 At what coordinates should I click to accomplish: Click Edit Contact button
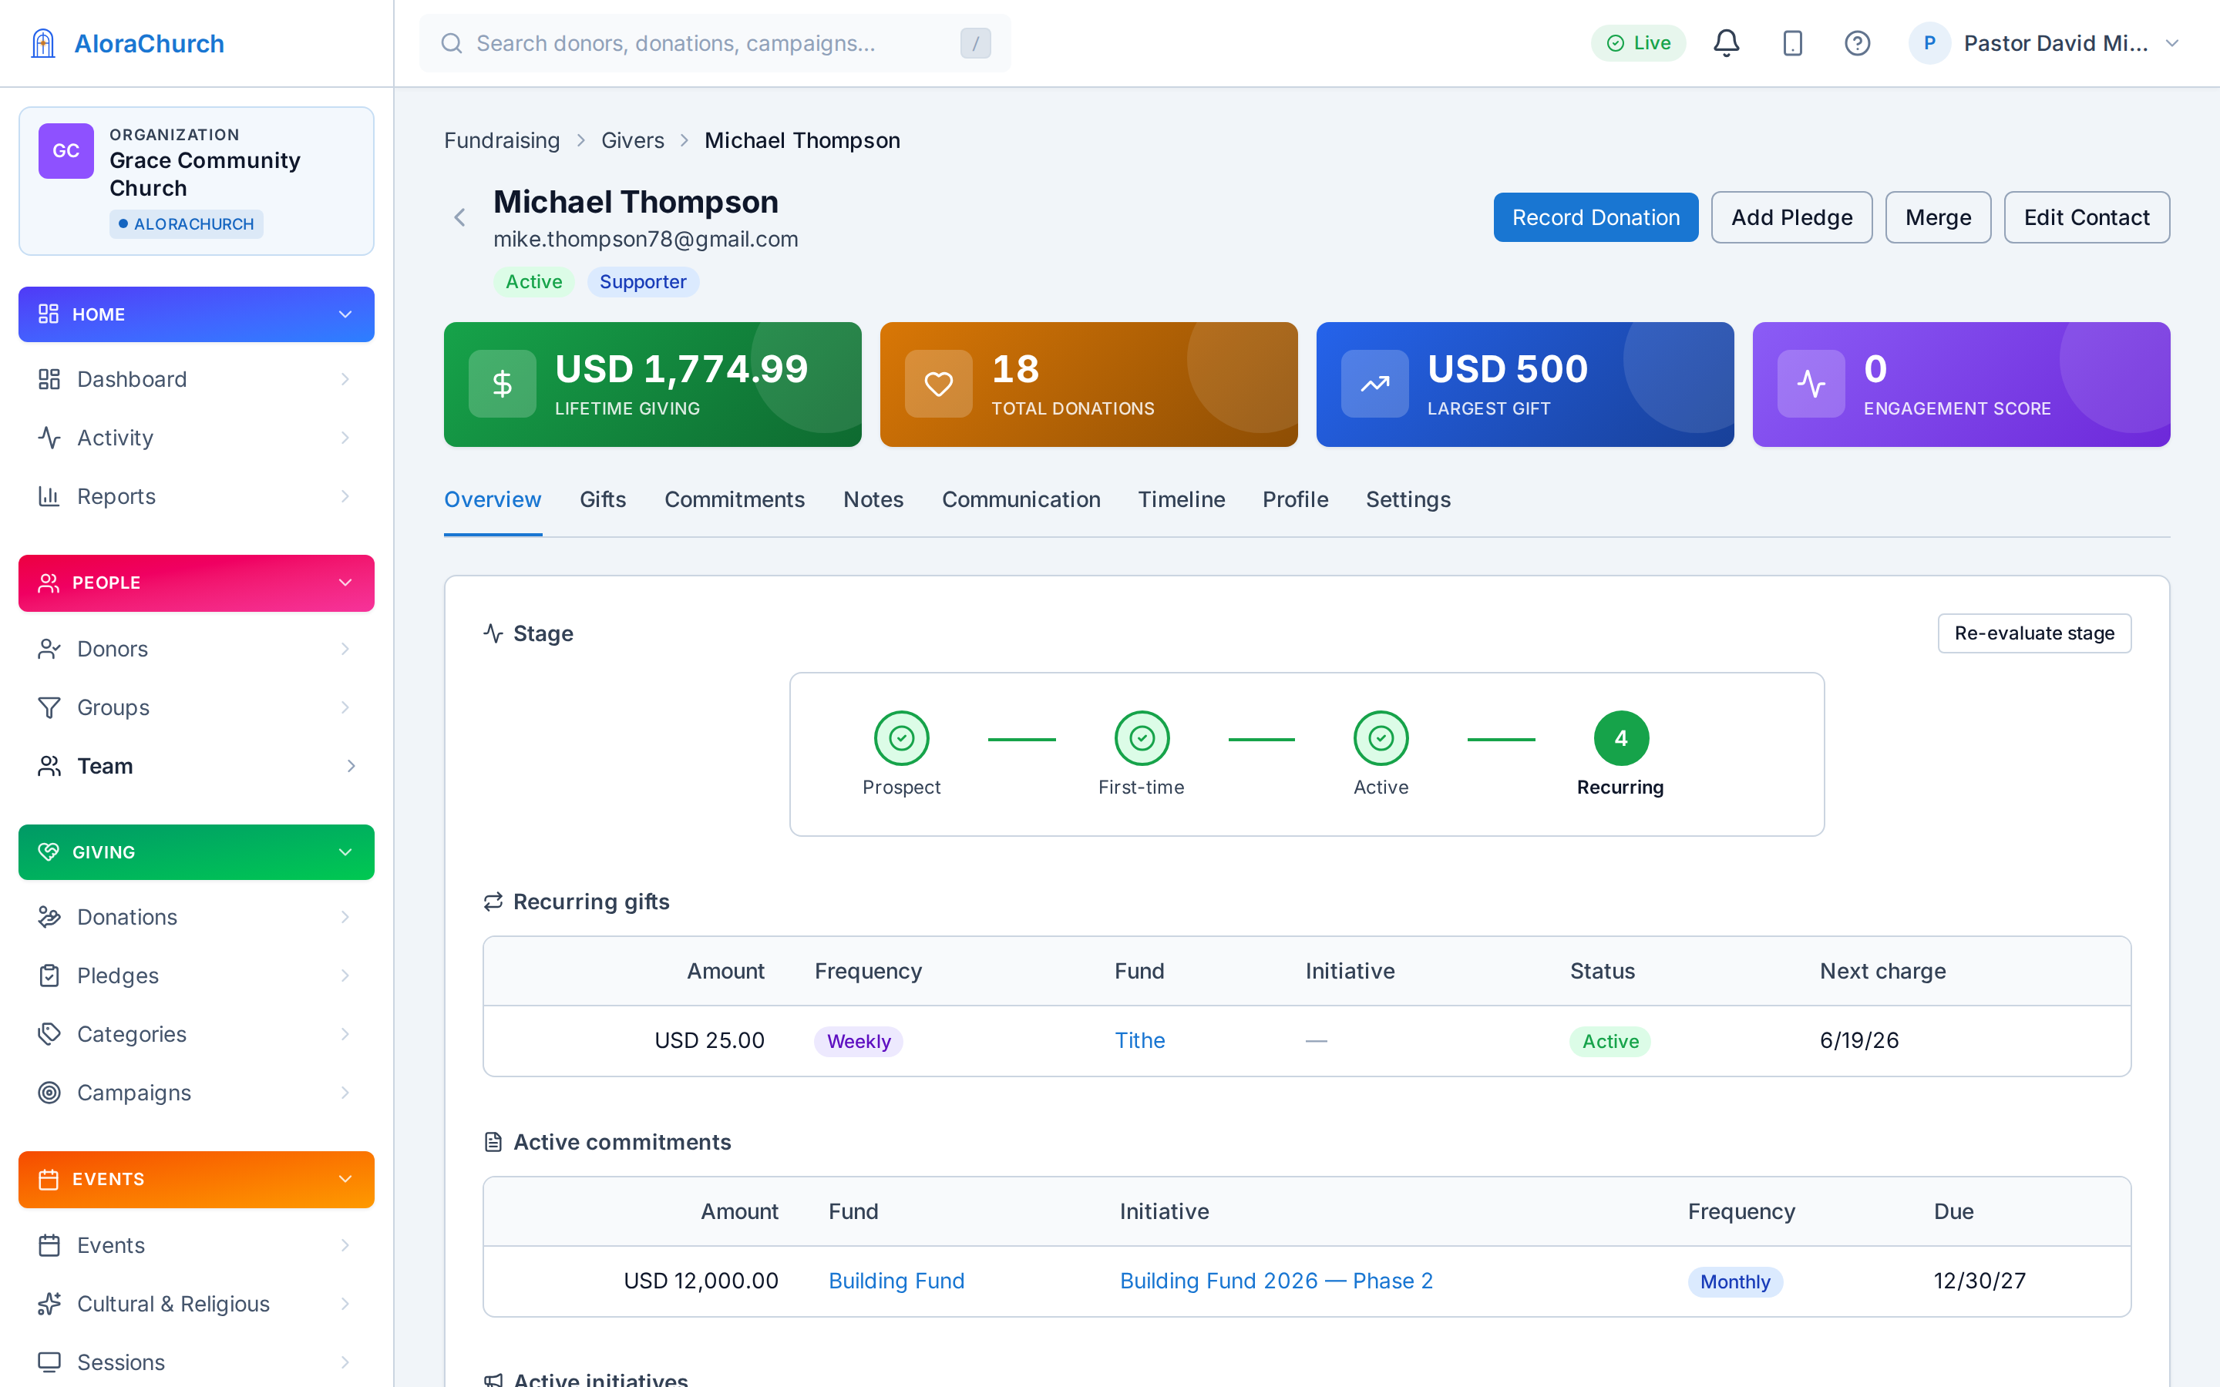tap(2086, 217)
